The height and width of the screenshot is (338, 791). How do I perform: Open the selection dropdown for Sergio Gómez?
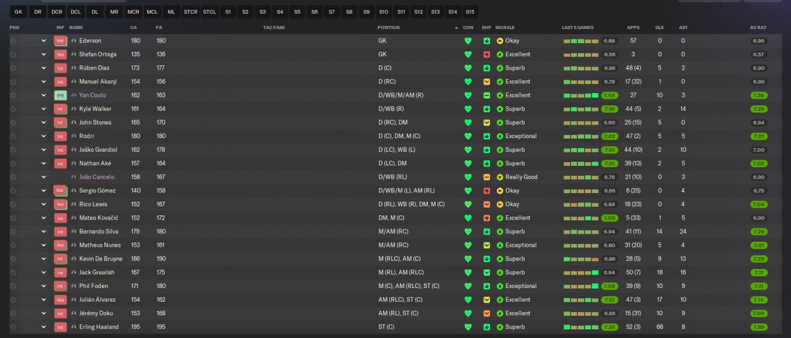(44, 191)
